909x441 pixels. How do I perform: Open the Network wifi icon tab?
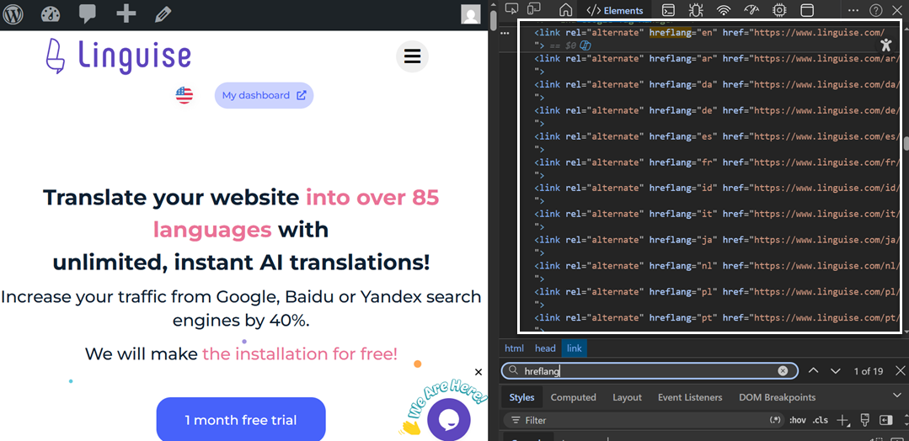point(724,10)
